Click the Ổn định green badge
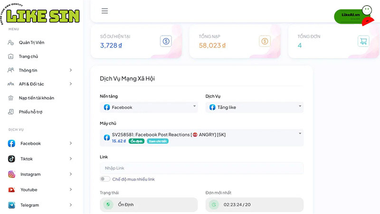 [x=136, y=141]
